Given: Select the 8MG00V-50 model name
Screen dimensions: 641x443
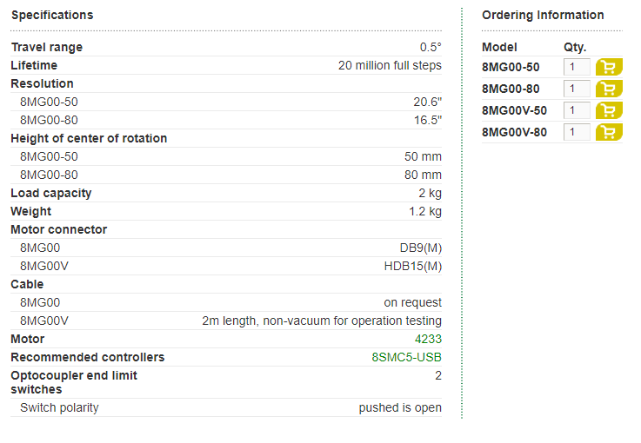Looking at the screenshot, I should [x=514, y=110].
